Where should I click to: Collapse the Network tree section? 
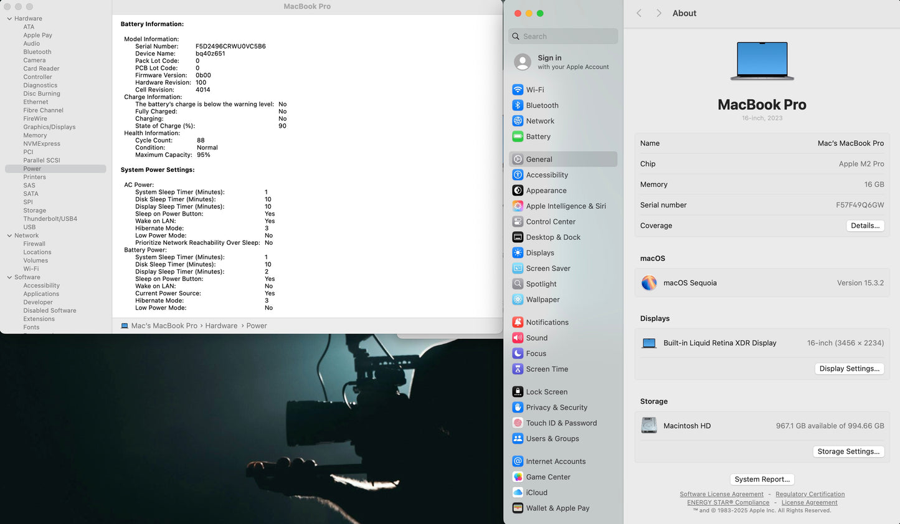tap(9, 236)
